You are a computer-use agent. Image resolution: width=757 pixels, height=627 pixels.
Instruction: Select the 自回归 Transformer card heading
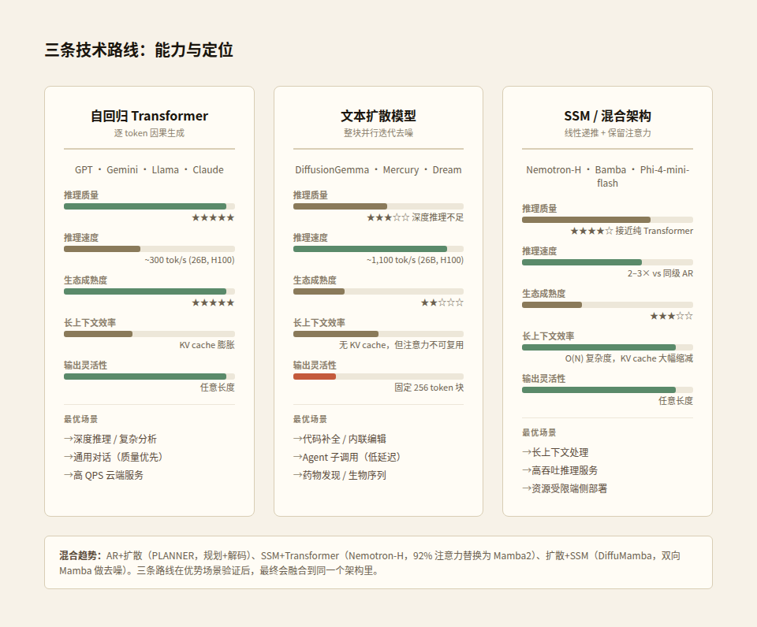click(149, 116)
